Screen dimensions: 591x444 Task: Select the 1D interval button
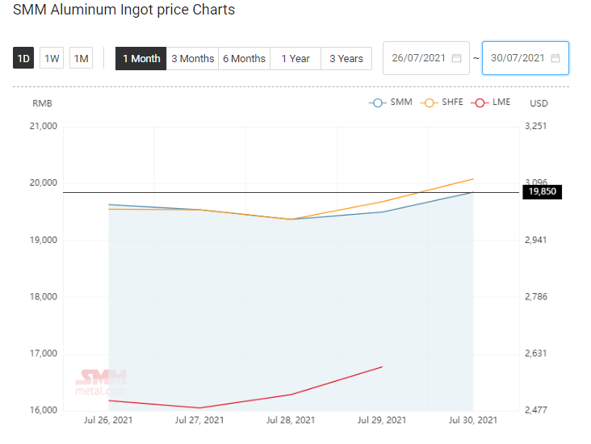point(23,58)
